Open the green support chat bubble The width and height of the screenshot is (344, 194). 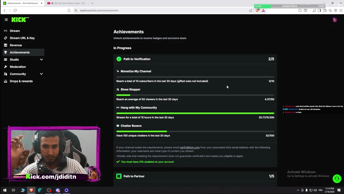[x=337, y=179]
